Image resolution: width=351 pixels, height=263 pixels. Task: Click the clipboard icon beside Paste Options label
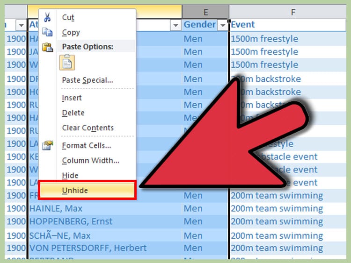click(x=47, y=47)
